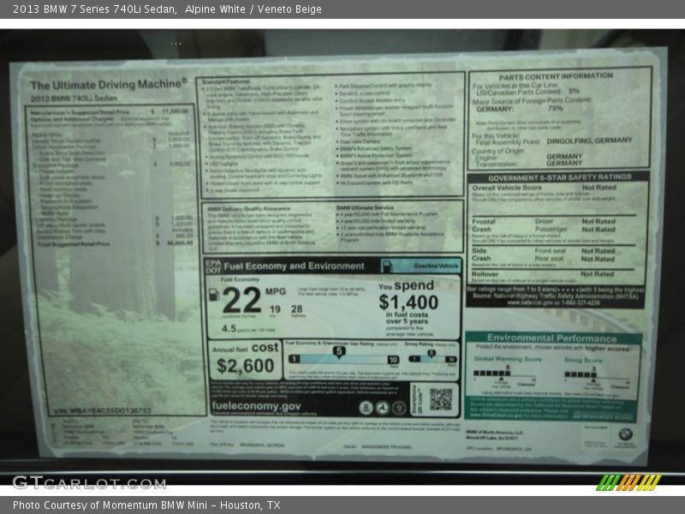Click 'GOVERNMENT 5-STAR SAFETY RATINGS' banner
The width and height of the screenshot is (685, 514).
tap(559, 178)
